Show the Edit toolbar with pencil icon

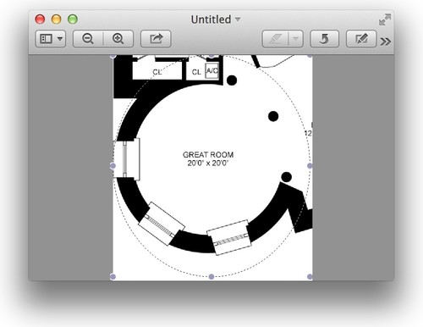361,39
